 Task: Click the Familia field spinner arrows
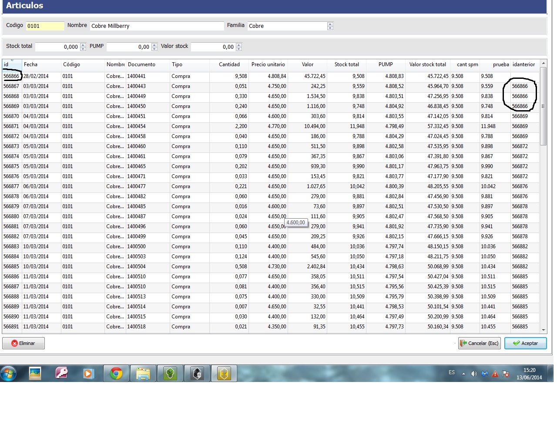(x=330, y=26)
